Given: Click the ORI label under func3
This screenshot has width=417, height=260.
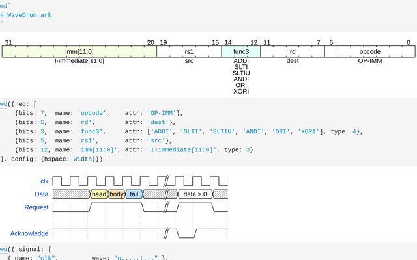Looking at the screenshot, I should (241, 85).
